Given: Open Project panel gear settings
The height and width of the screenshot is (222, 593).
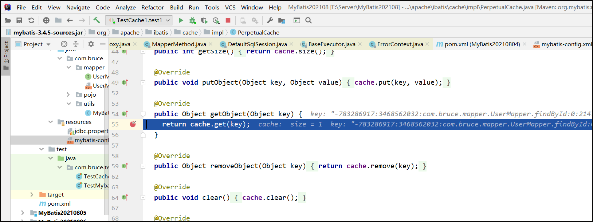Looking at the screenshot, I should [91, 44].
